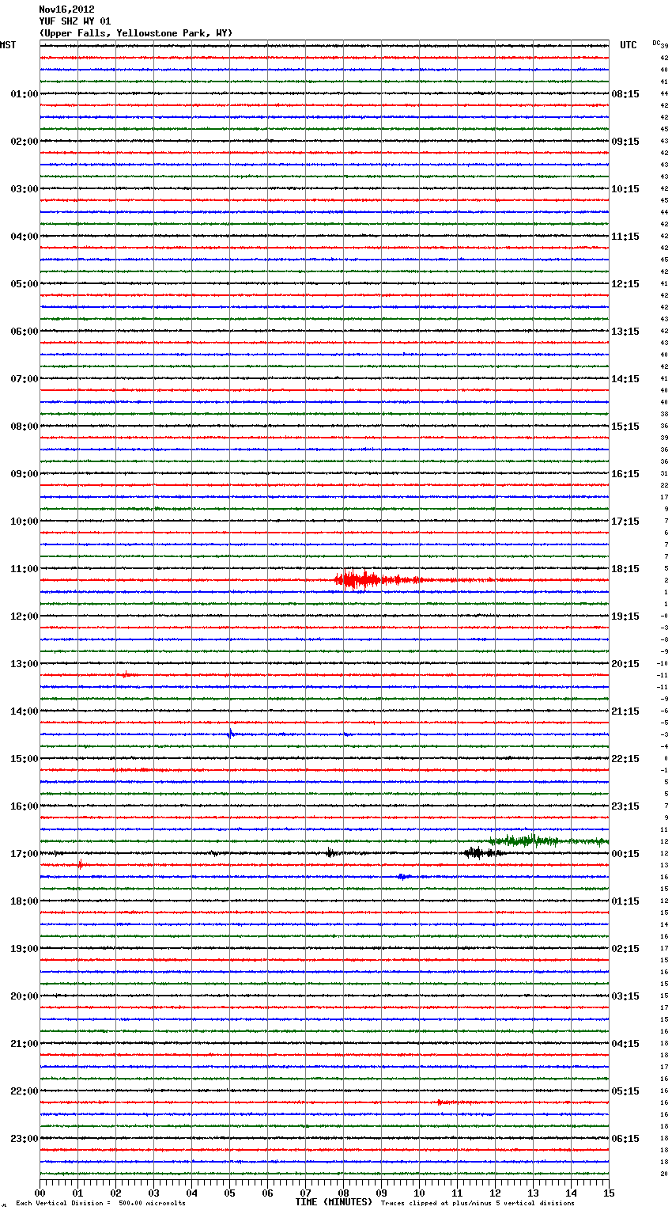Screen dimensions: 672x1214
Task: Click the large red seismic burst after 11:00
Action: pyautogui.click(x=379, y=580)
